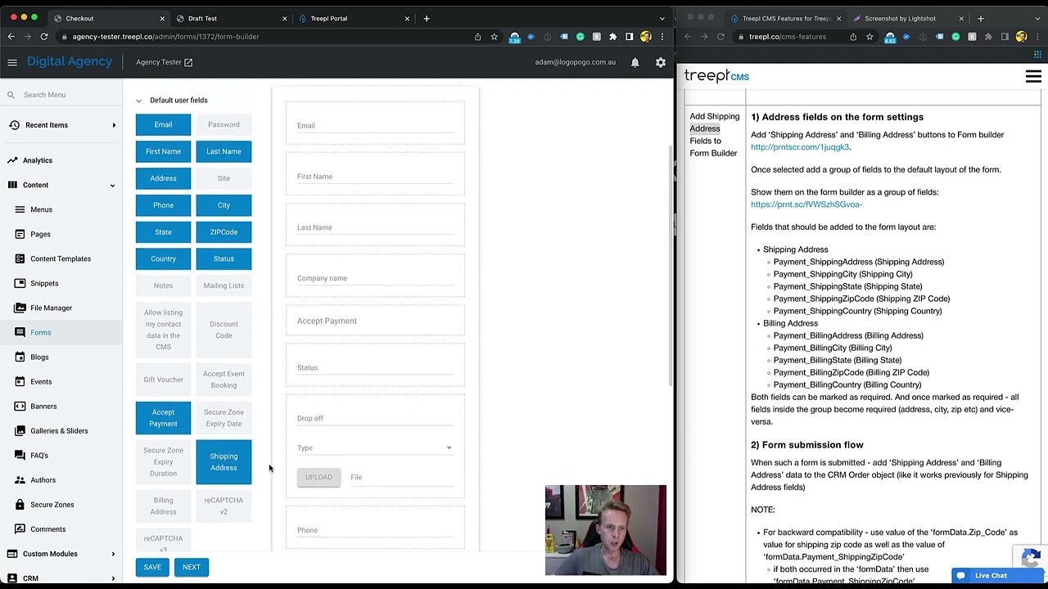
Task: Click the SAVE button
Action: point(152,567)
